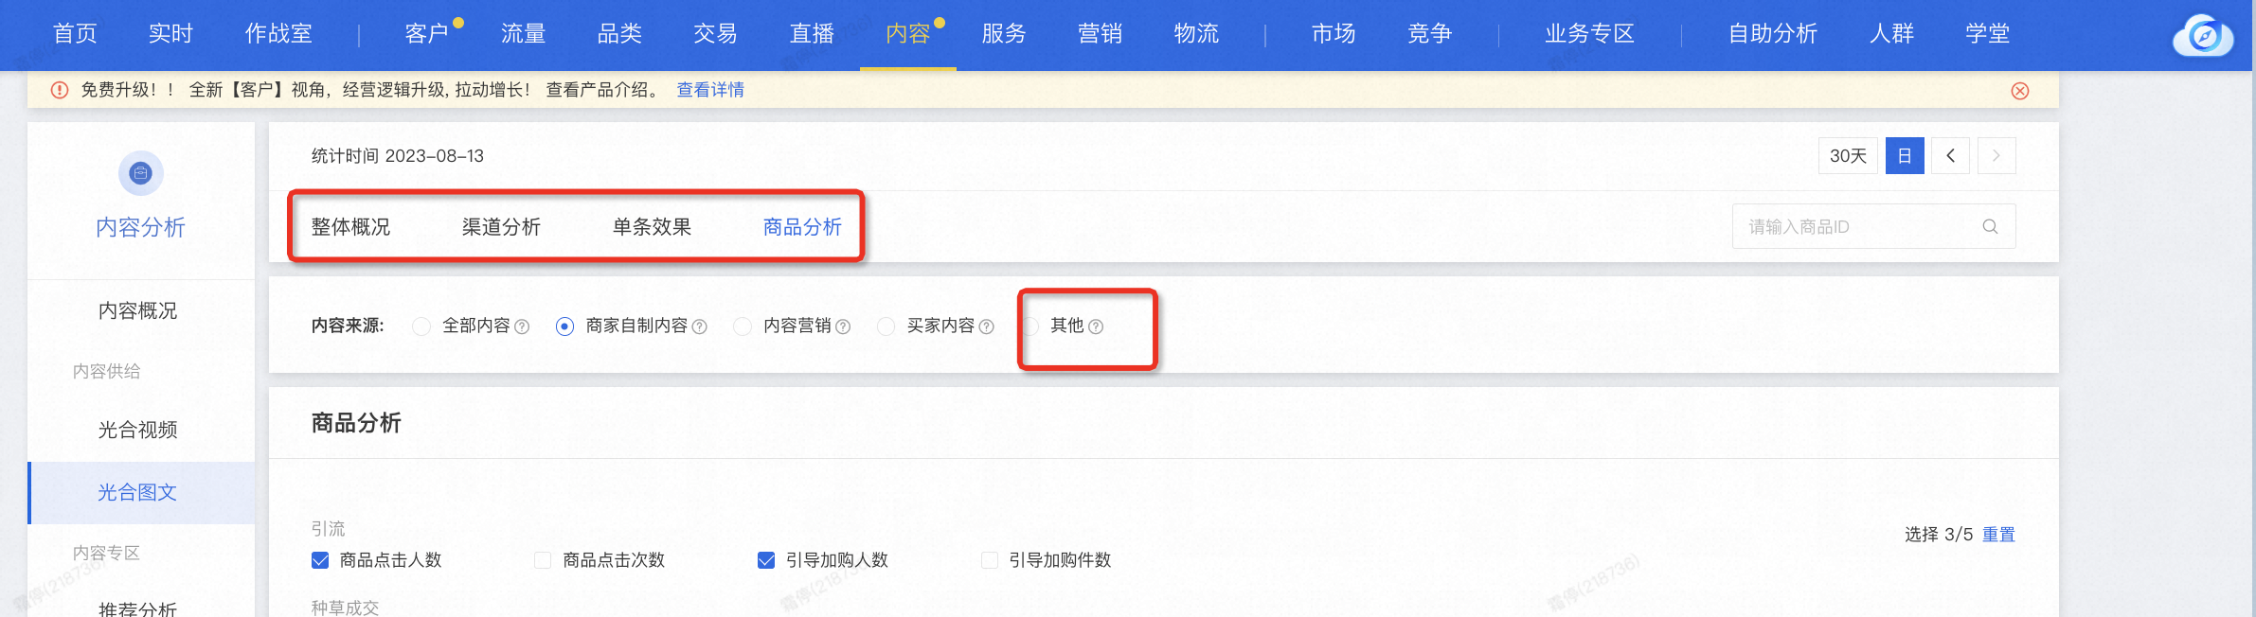Open help tooltip for 商家自制内容

(x=700, y=326)
